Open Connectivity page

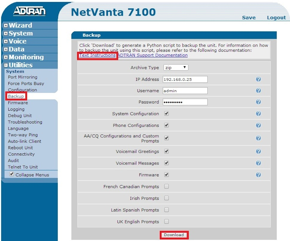(21, 154)
